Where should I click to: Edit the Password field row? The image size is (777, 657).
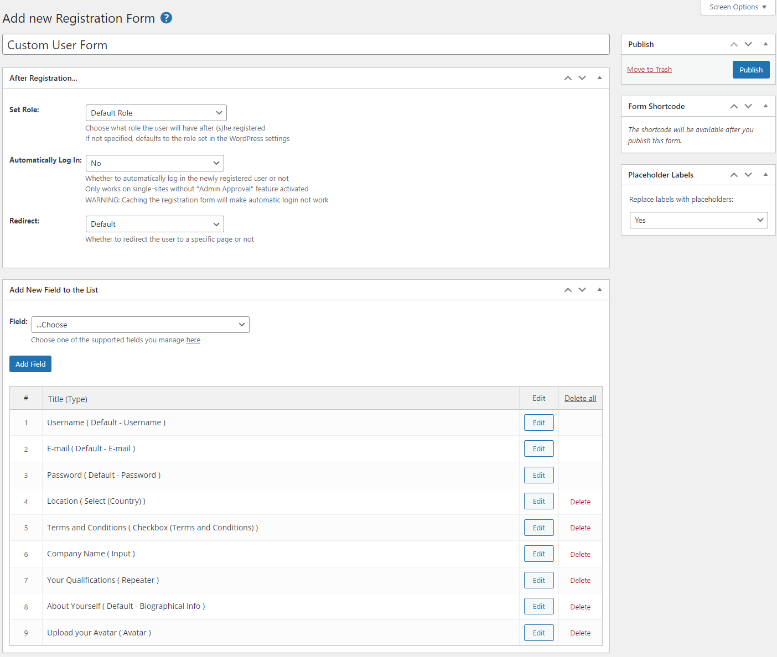coord(539,475)
